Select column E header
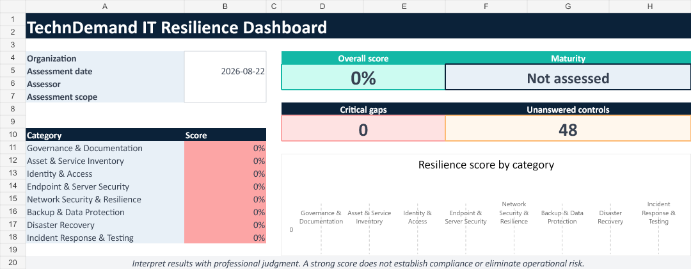The width and height of the screenshot is (691, 269). point(404,6)
